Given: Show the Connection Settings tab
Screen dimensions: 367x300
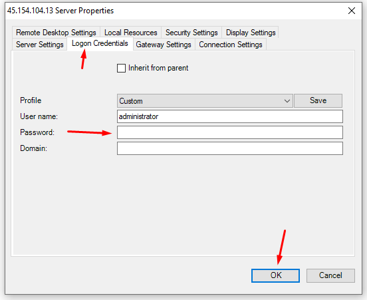Looking at the screenshot, I should (231, 45).
